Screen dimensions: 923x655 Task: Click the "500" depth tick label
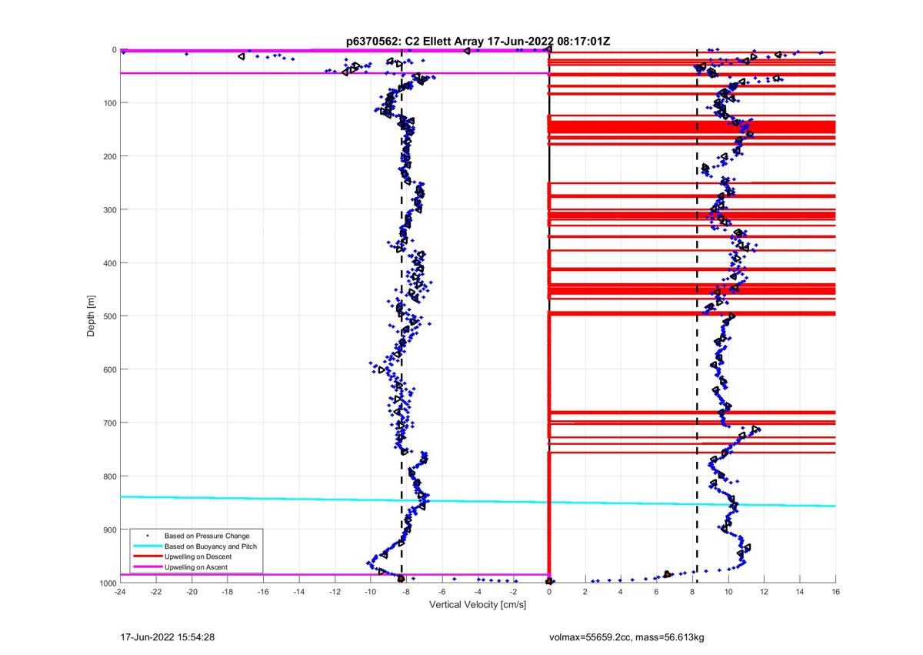pos(109,316)
